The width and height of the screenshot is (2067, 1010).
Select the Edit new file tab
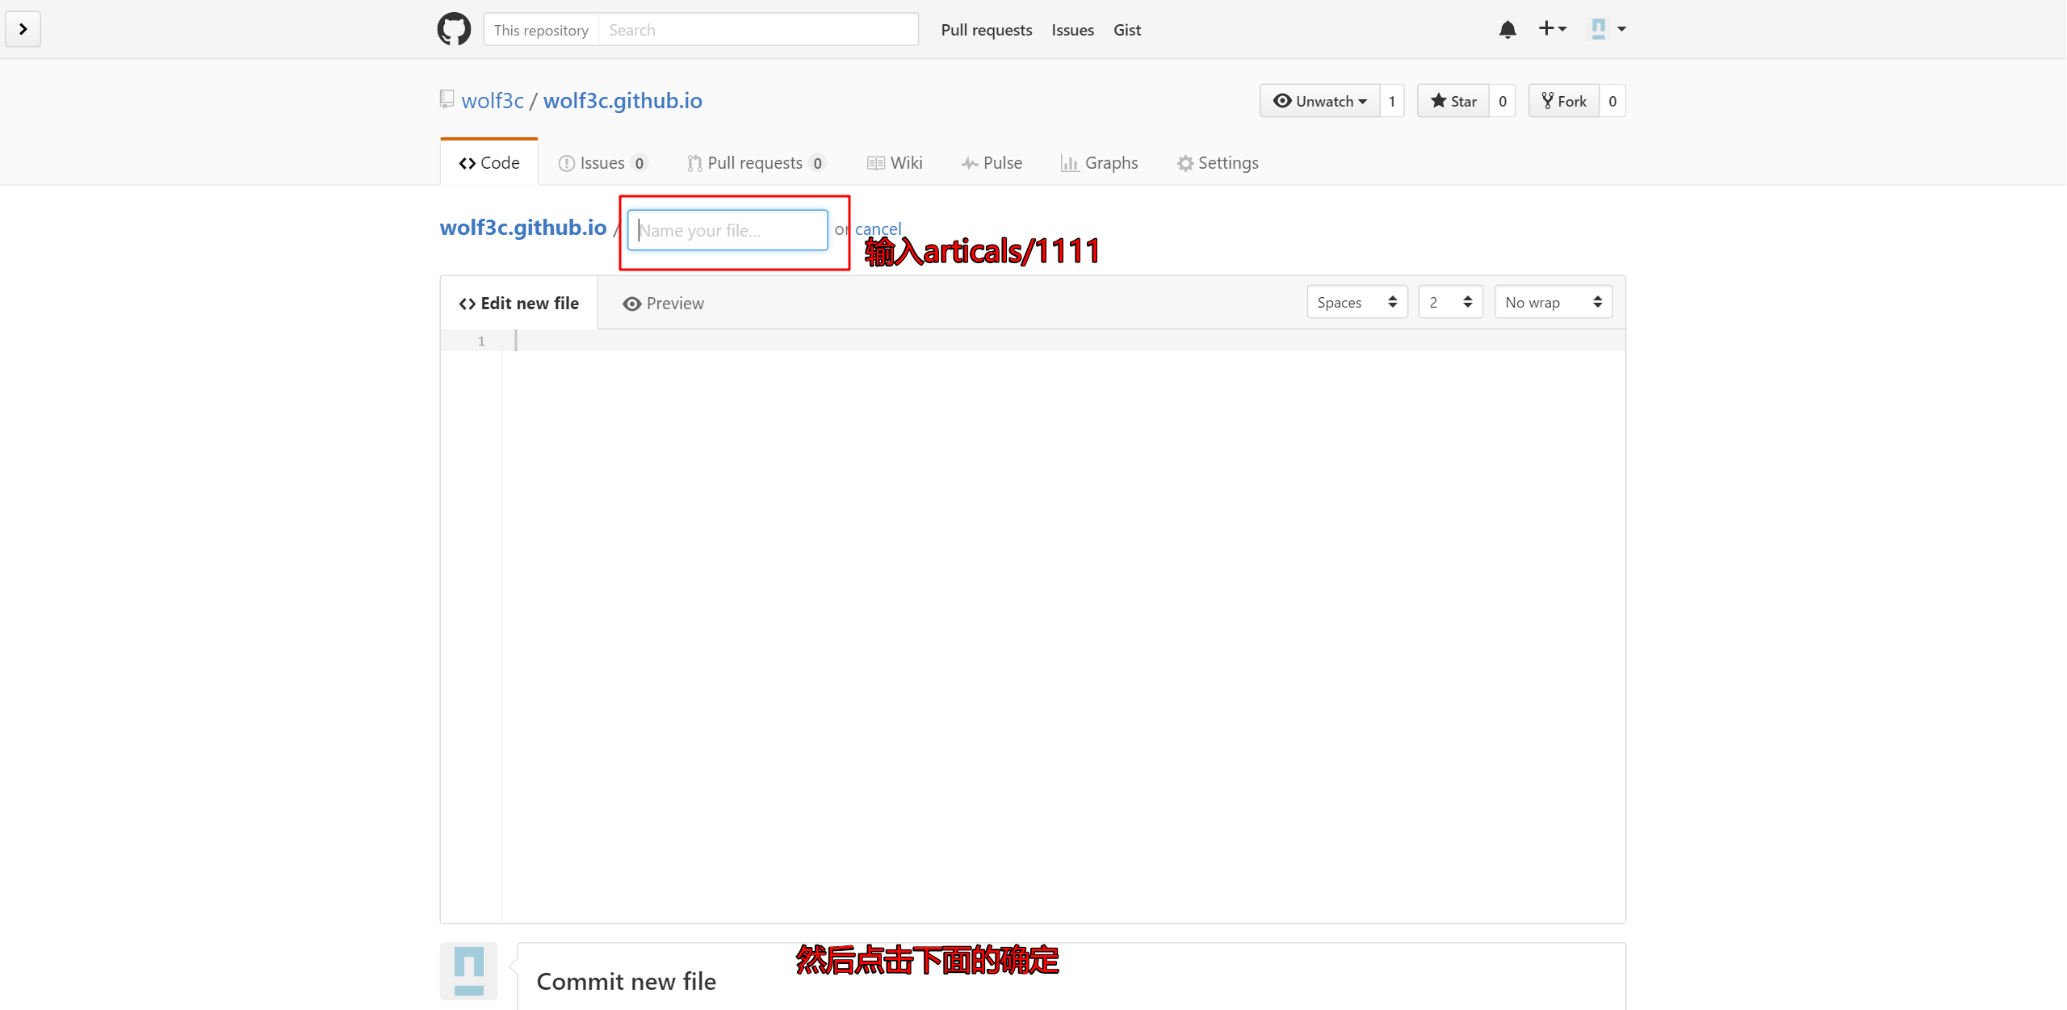tap(519, 304)
